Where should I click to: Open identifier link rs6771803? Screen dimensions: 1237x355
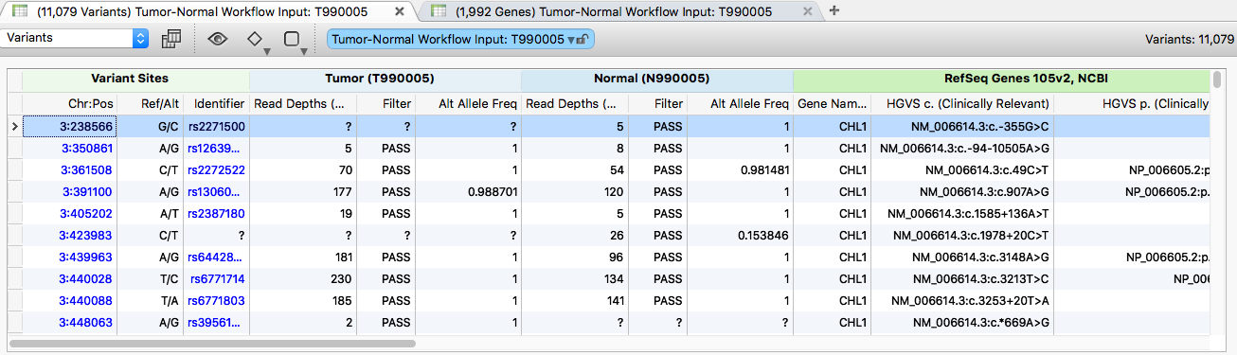click(x=217, y=301)
